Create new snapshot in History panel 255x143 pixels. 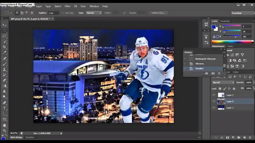[x=213, y=74]
